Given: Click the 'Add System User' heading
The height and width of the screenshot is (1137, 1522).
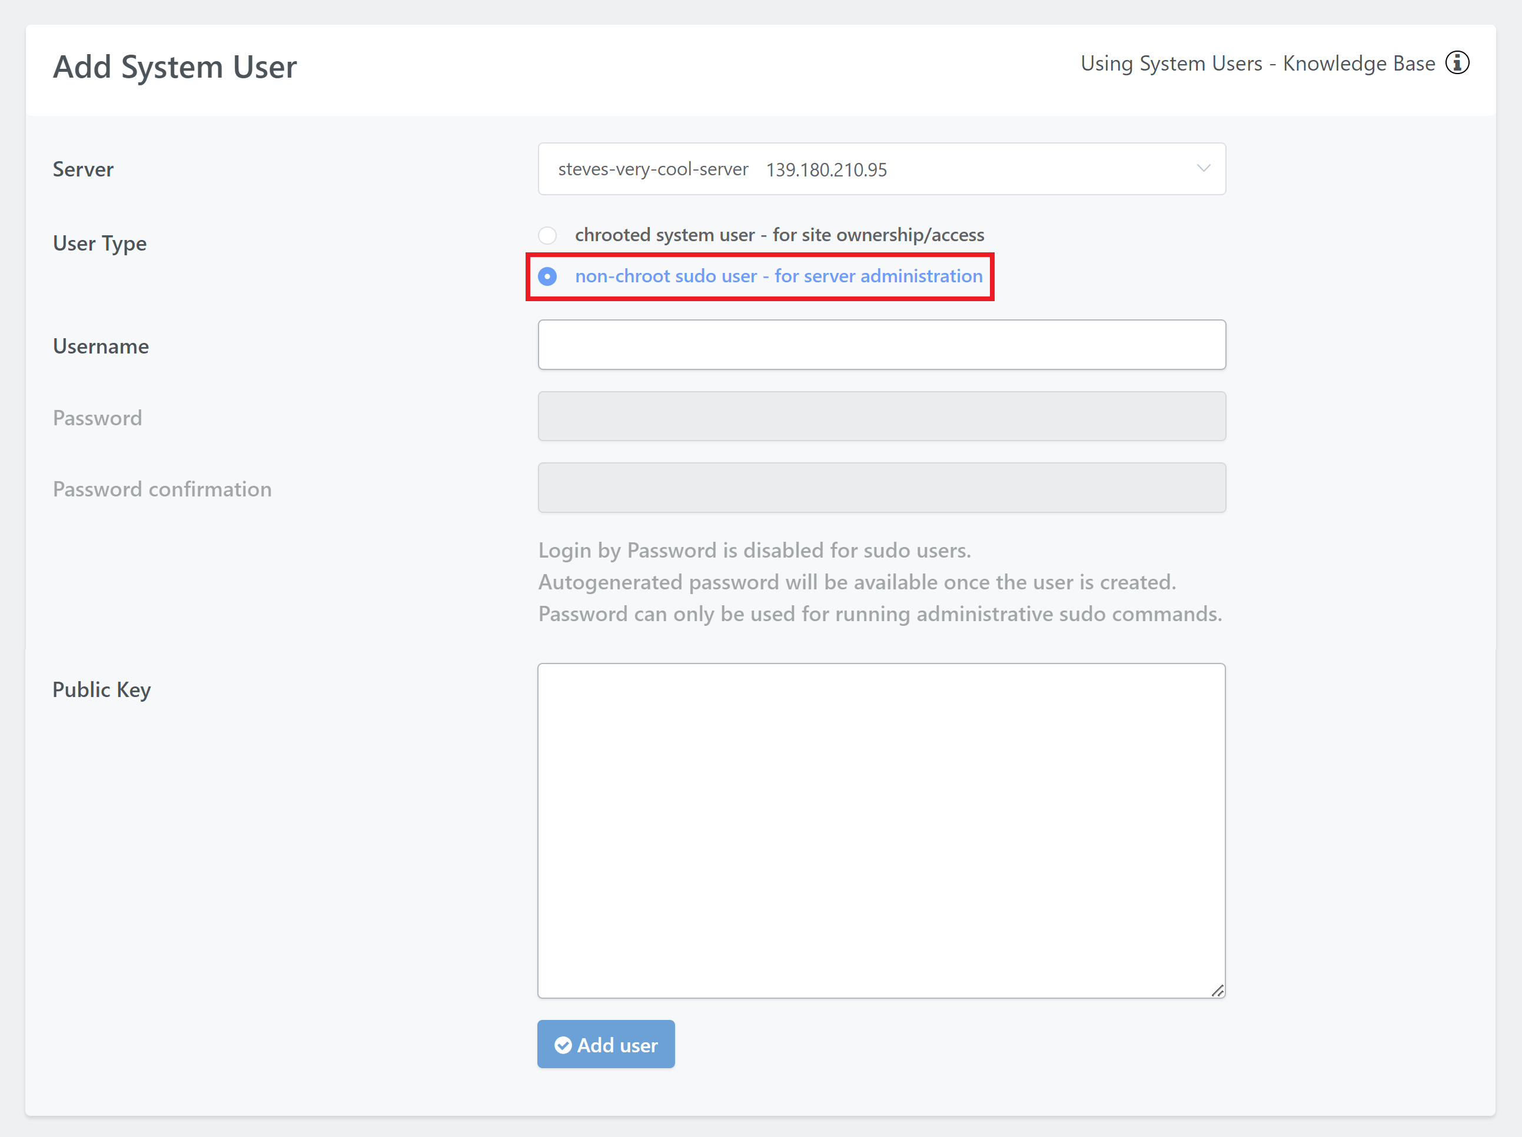Looking at the screenshot, I should coord(175,68).
